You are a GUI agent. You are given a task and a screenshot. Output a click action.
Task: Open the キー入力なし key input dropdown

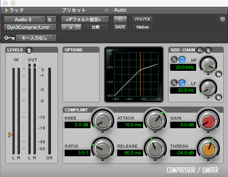click(x=36, y=38)
